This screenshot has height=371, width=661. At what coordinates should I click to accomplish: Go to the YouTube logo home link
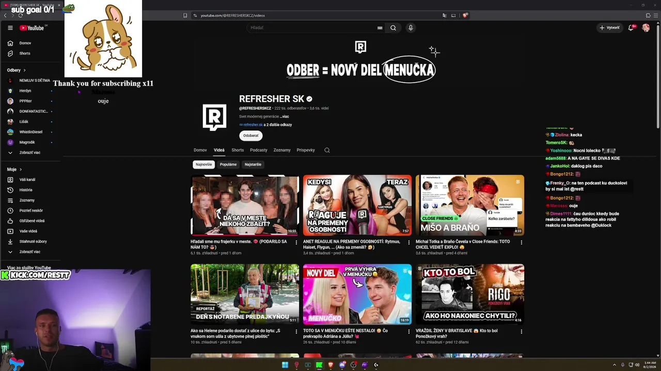click(32, 28)
